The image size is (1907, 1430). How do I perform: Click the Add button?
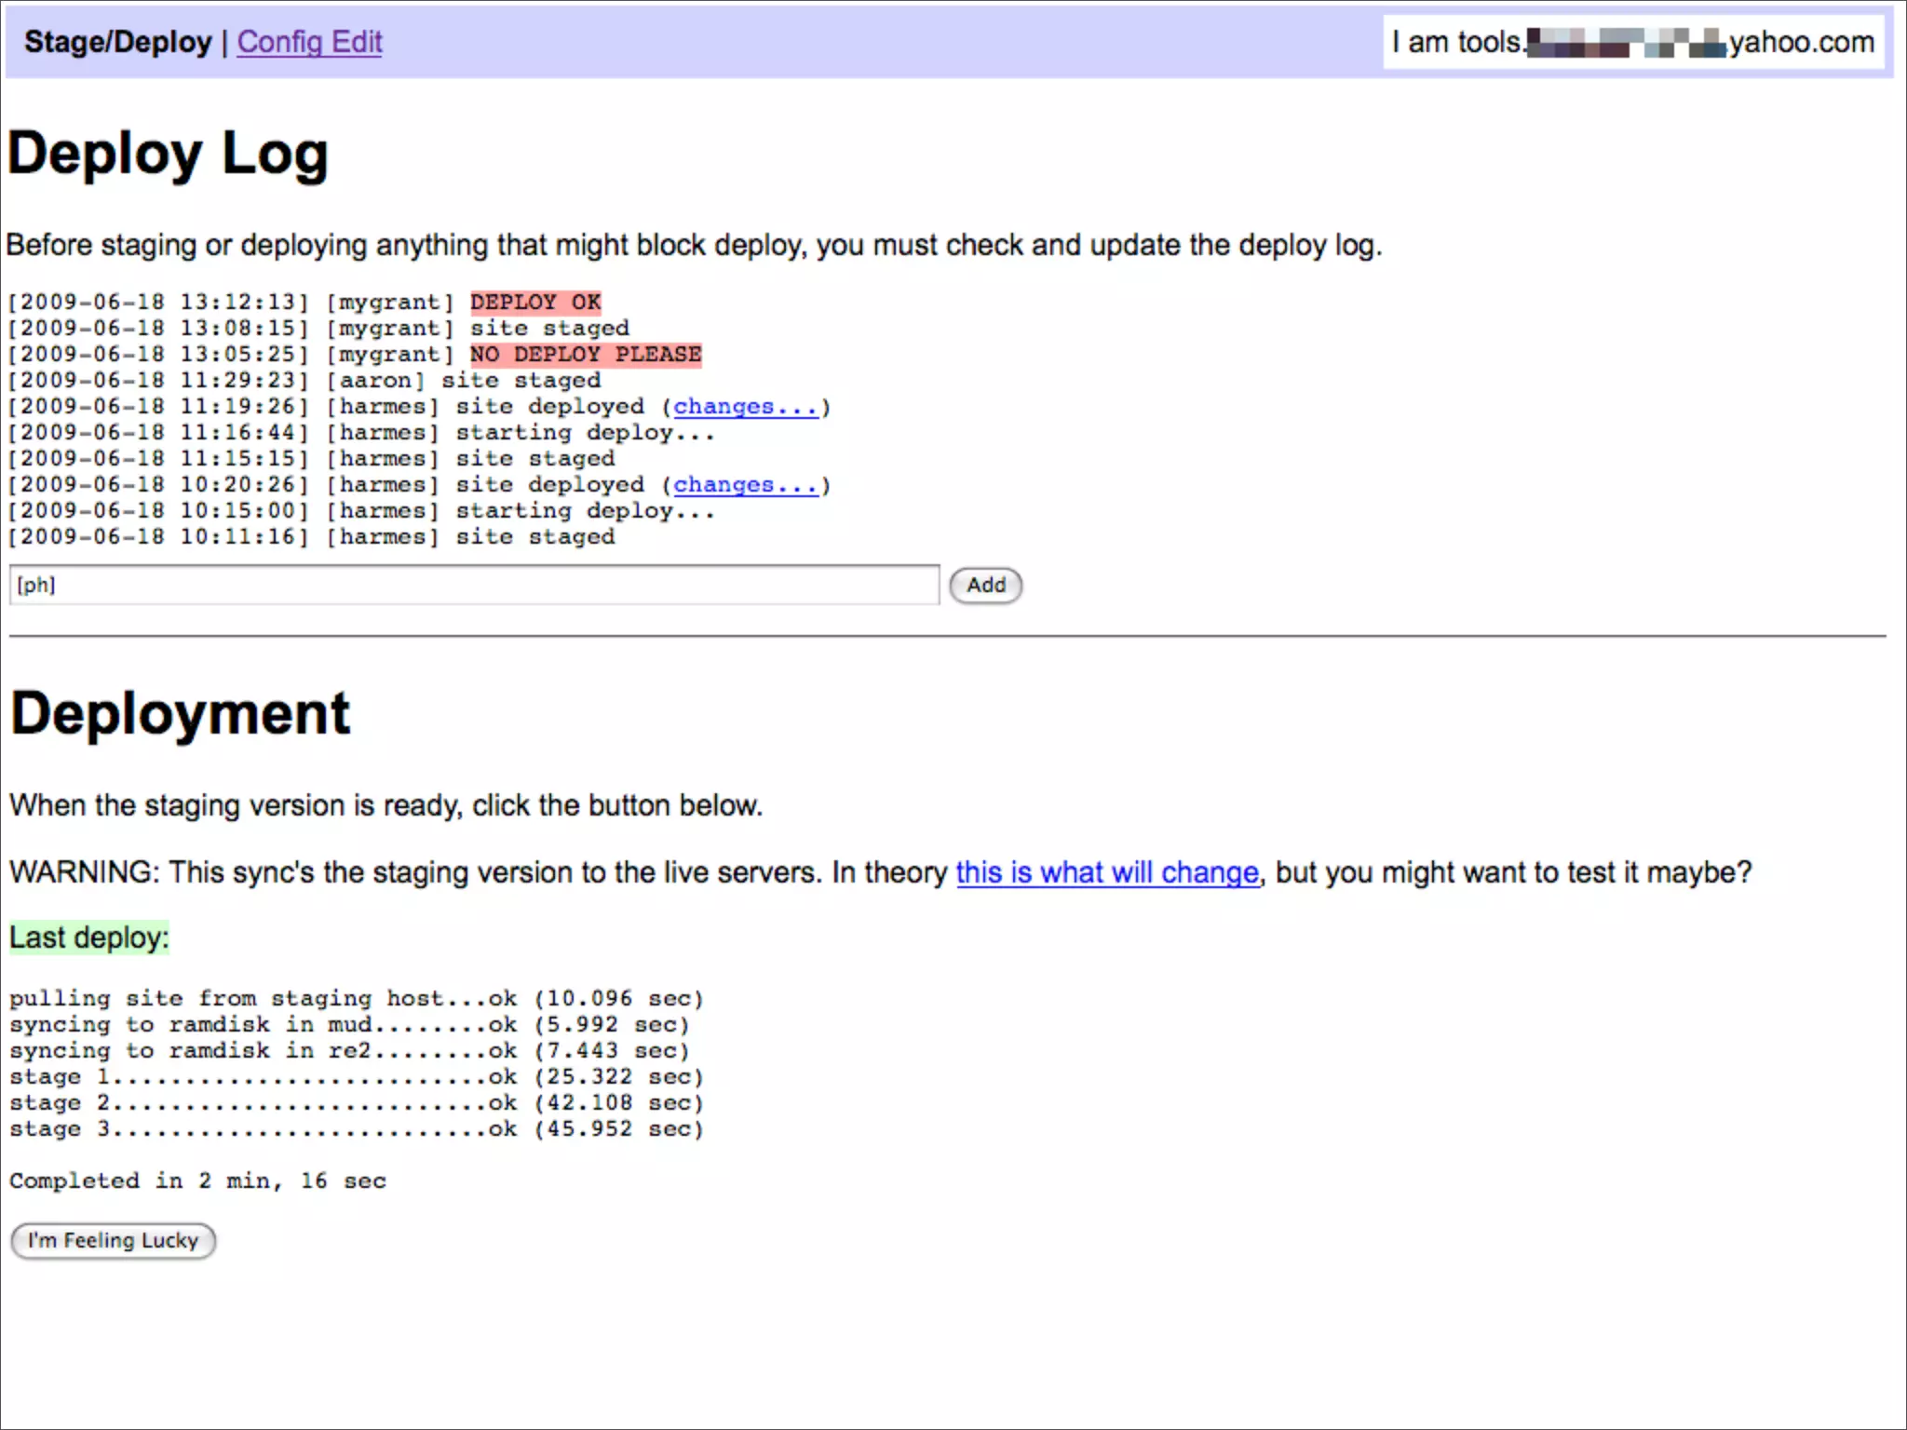[x=985, y=586]
